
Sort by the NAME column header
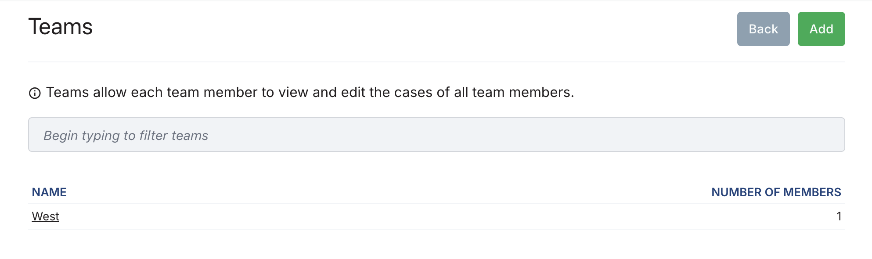(x=49, y=192)
